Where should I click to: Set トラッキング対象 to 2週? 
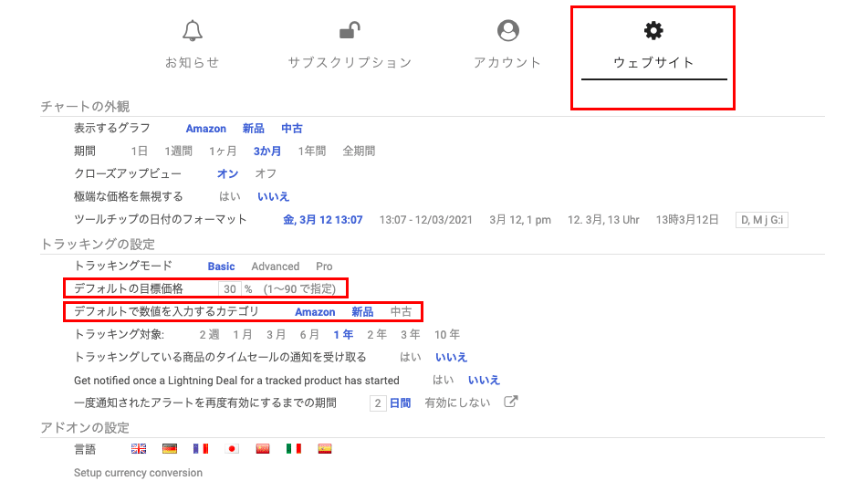pyautogui.click(x=209, y=335)
